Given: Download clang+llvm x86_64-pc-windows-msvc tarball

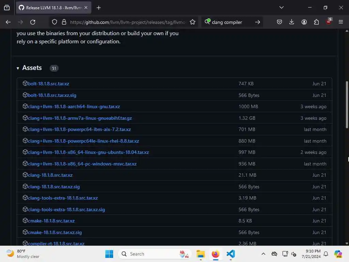Looking at the screenshot, I should (x=82, y=164).
